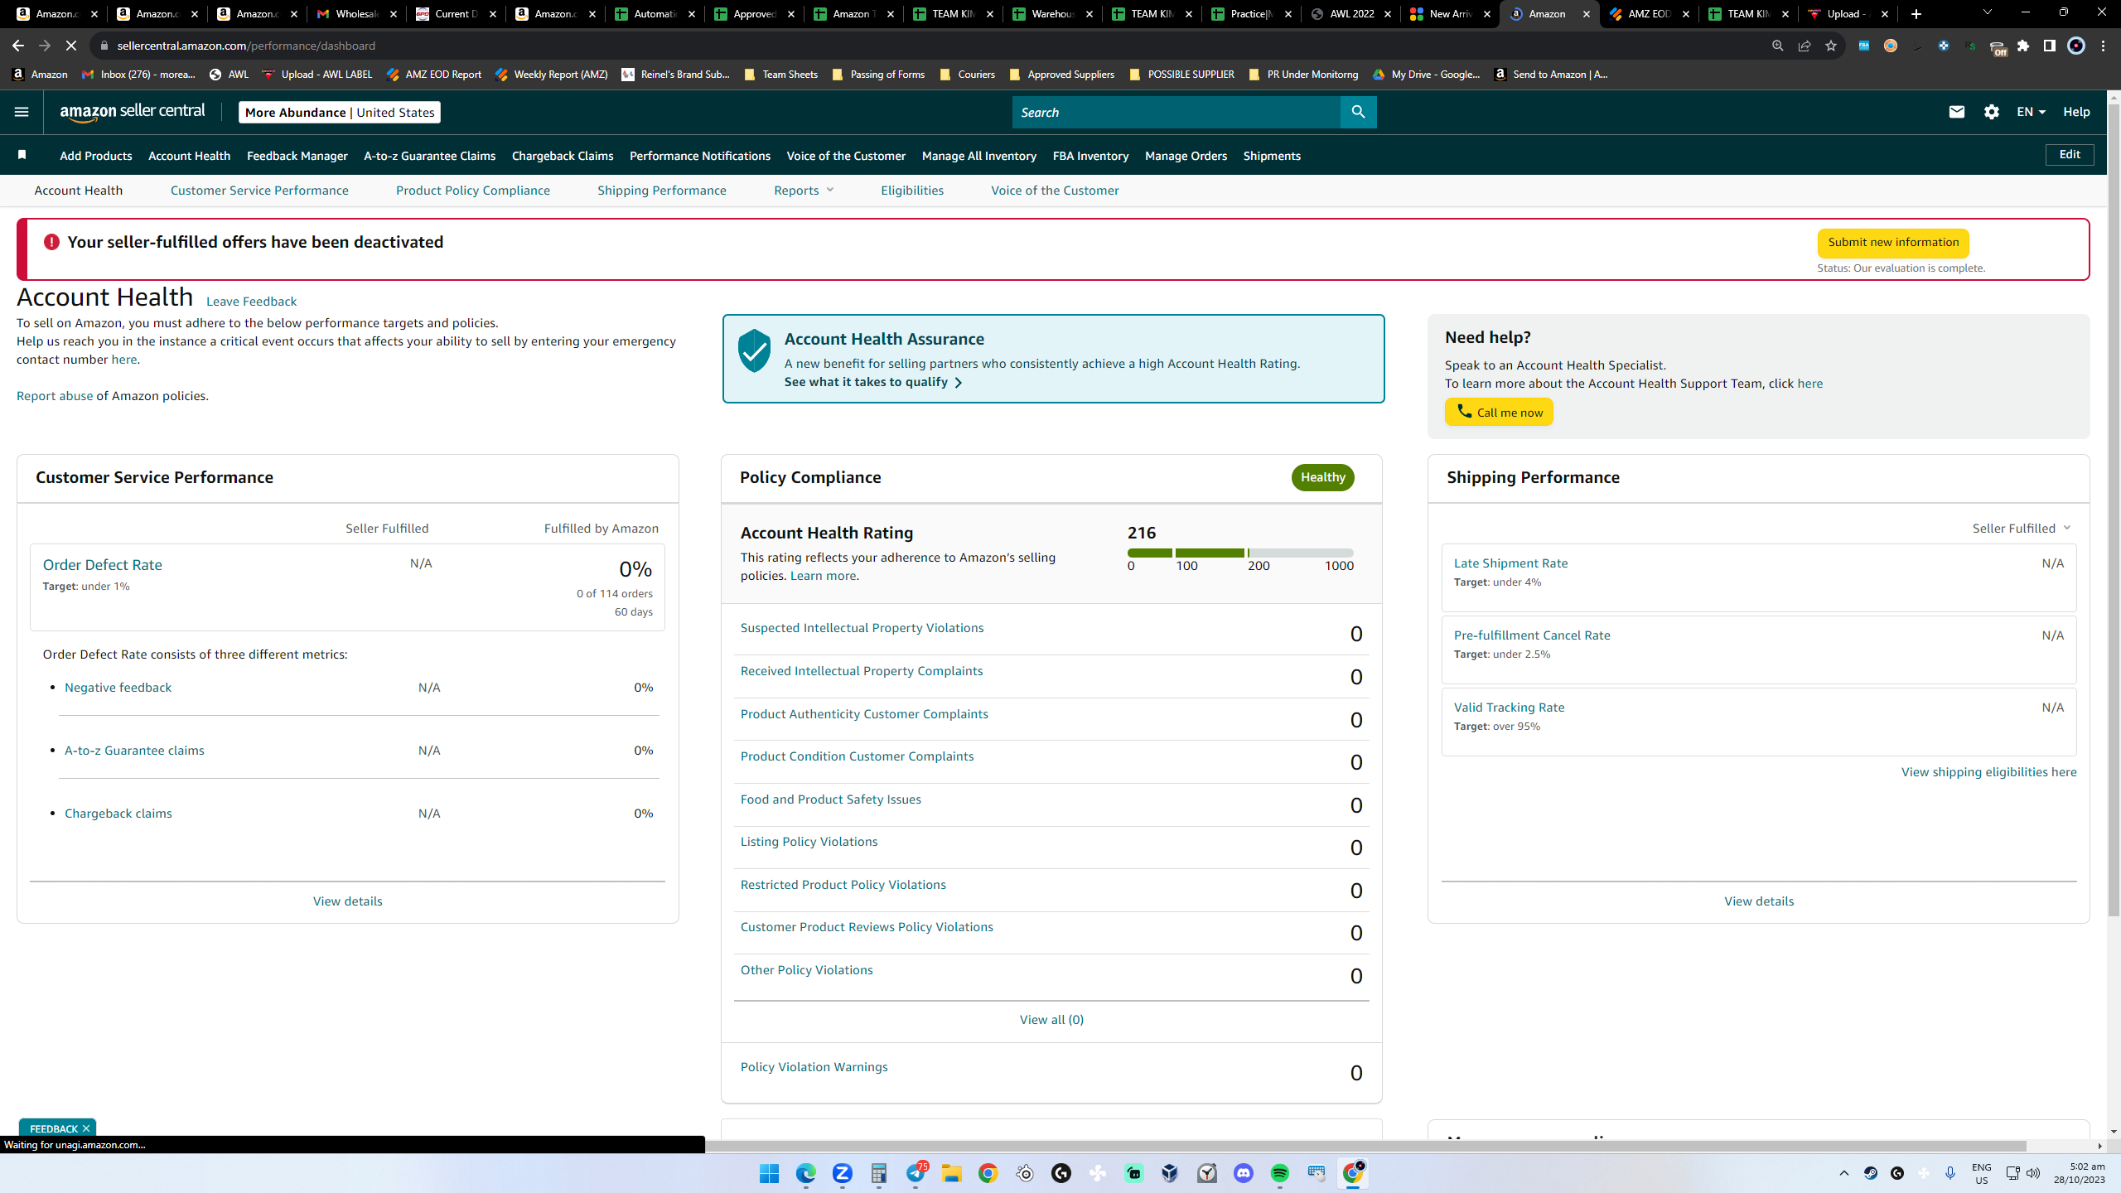Screen dimensions: 2121x1193
Task: Open the More Abundance | United States account switcher
Action: 340,112
